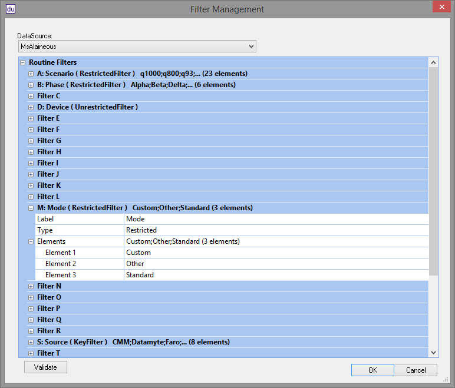The width and height of the screenshot is (455, 388).
Task: Select the Filter C row
Action: 49,96
